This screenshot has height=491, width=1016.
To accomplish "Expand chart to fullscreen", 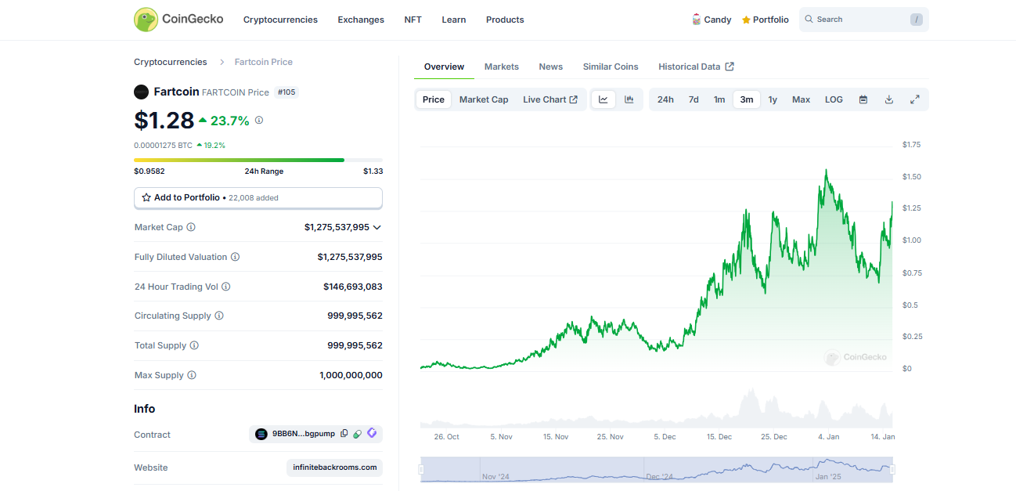I will pos(914,99).
